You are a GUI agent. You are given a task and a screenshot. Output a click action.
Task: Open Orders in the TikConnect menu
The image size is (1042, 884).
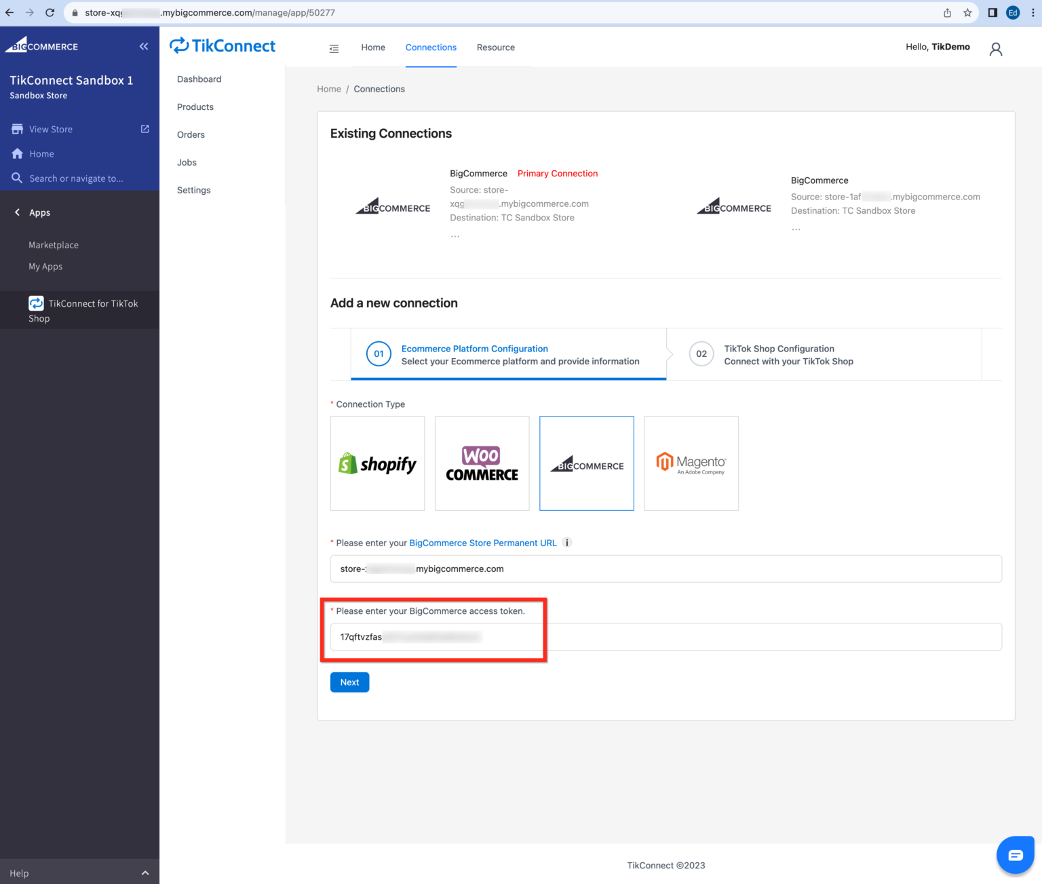(191, 135)
